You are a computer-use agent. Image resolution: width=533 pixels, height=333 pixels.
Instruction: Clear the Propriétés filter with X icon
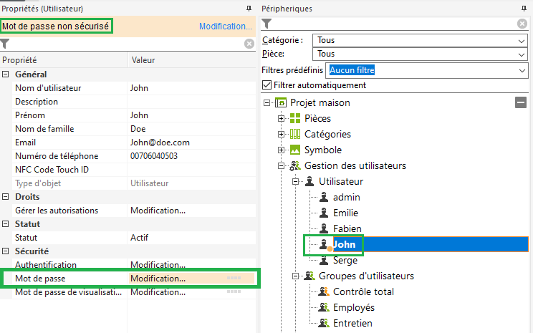tap(249, 44)
